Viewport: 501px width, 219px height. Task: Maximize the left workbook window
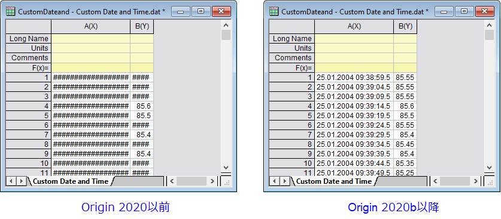pos(201,11)
